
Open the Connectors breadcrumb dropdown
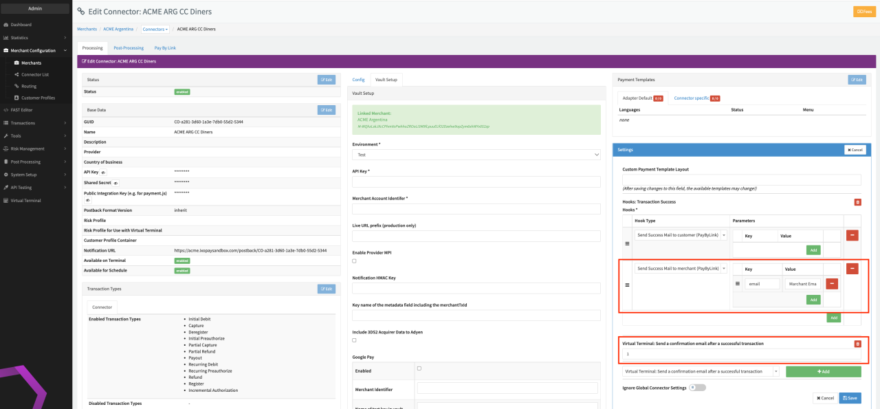155,30
